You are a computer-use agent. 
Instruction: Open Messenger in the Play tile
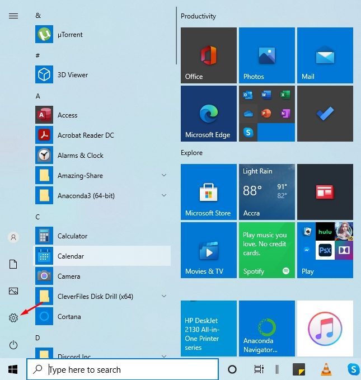tap(307, 250)
